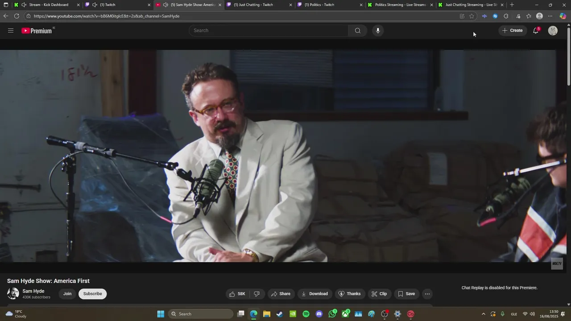Viewport: 571px width, 321px height.
Task: Unmute the (1) Twitch tab audio icon
Action: pos(95,5)
